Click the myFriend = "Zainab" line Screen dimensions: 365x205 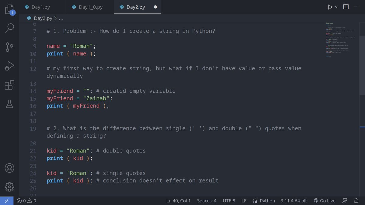(x=80, y=98)
